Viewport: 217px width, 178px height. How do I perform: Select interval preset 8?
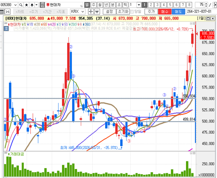(189, 5)
